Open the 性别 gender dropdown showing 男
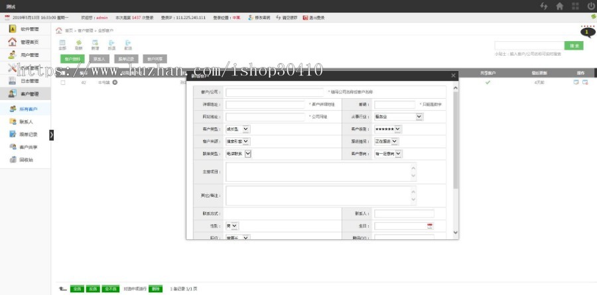The height and width of the screenshot is (295, 597). [x=232, y=226]
